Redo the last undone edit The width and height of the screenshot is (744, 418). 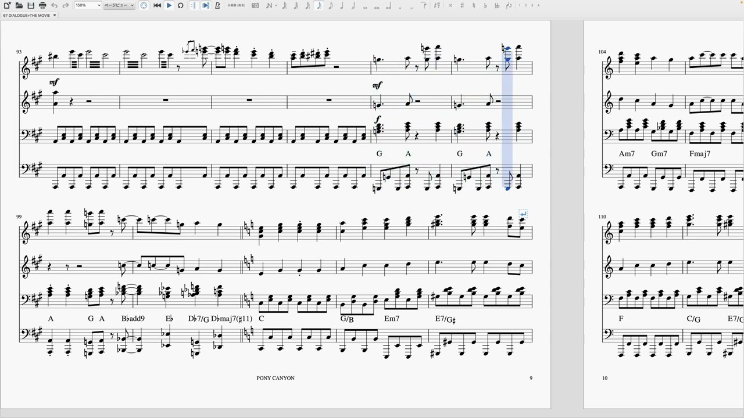[x=66, y=5]
